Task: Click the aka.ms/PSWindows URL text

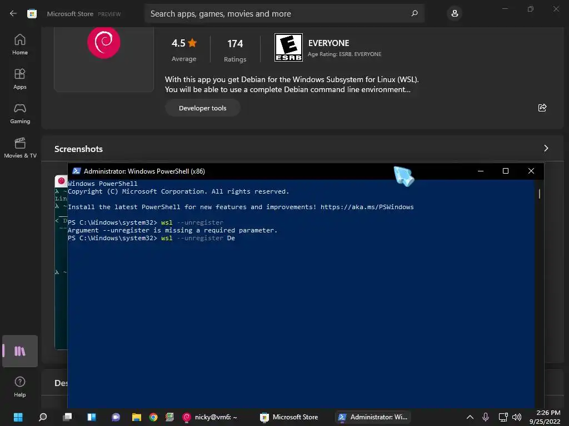Action: (x=367, y=207)
